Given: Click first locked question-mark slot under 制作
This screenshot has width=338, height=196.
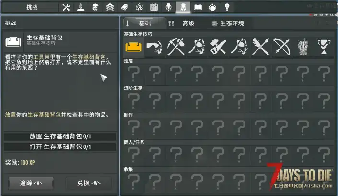Looking at the screenshot, I should [133, 128].
